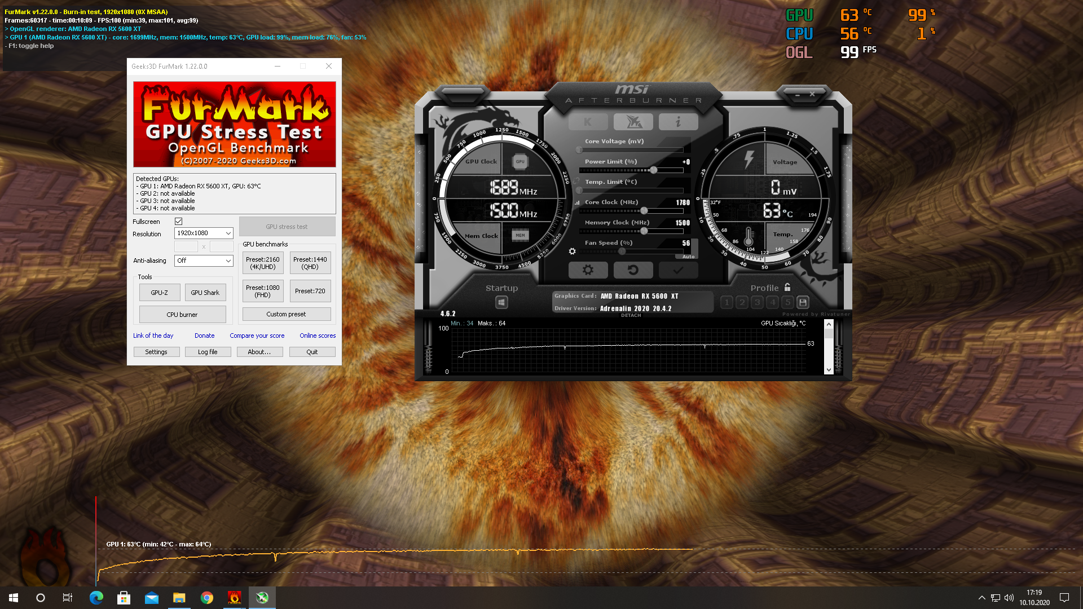Open the information 'i' button in Afterburner
This screenshot has height=609, width=1083.
pos(679,122)
